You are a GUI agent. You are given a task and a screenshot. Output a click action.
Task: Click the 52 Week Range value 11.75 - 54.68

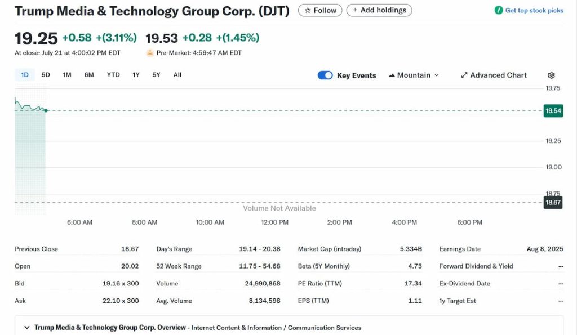259,266
